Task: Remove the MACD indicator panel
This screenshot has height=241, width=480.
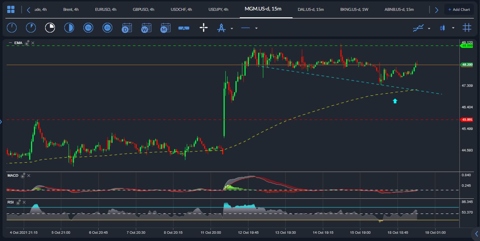Action: (x=29, y=176)
